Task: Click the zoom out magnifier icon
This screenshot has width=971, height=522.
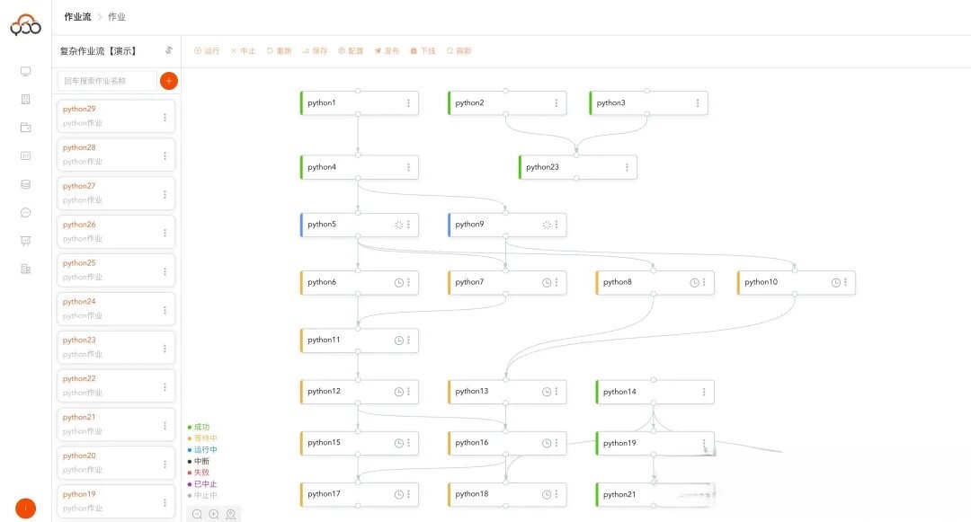Action: [x=198, y=514]
